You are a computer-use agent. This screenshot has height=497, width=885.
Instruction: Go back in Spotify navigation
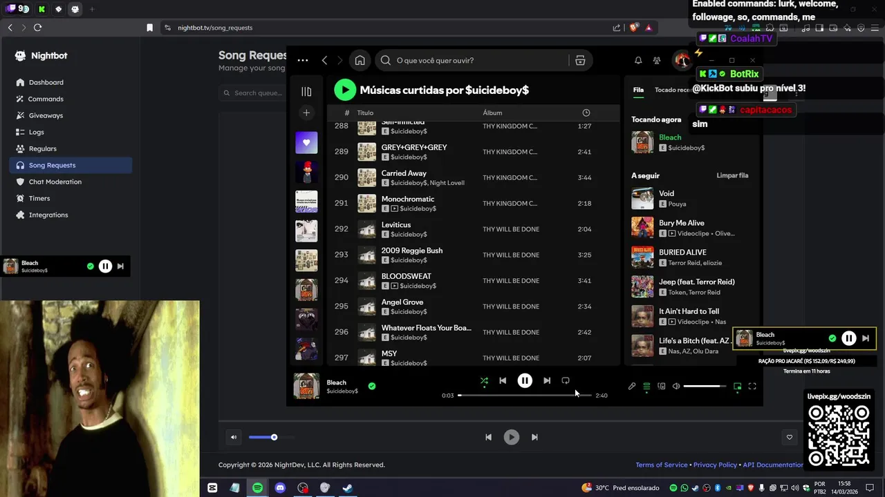[324, 60]
